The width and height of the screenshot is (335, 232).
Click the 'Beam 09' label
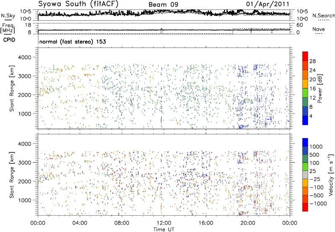pos(163,5)
